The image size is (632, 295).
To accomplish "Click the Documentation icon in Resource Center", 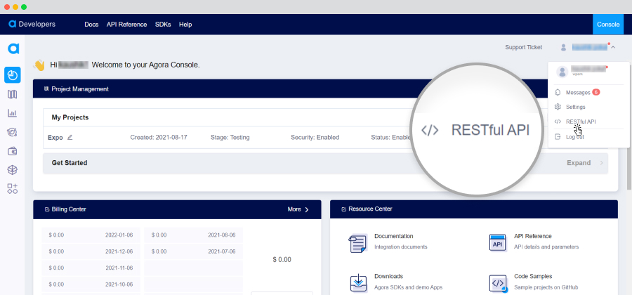I will coord(357,243).
